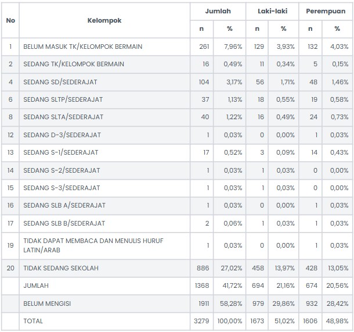Viewport: 354px width, 332px height.
Task: Click the Kelompok column header
Action: click(x=104, y=20)
